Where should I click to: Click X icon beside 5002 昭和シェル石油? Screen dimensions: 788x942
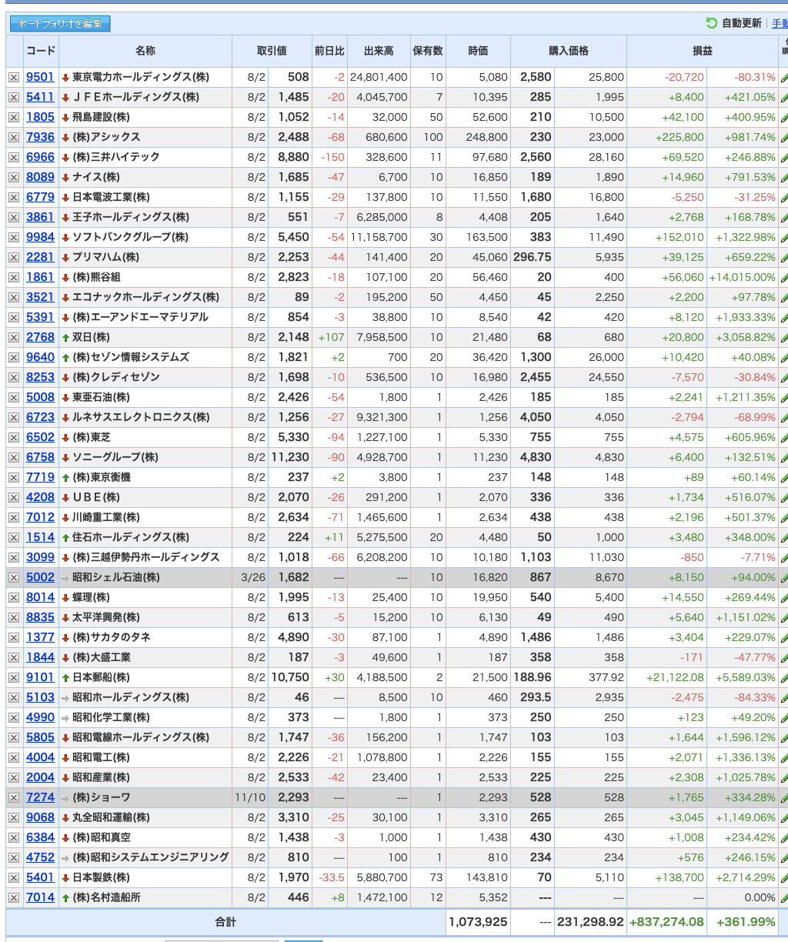coord(14,577)
